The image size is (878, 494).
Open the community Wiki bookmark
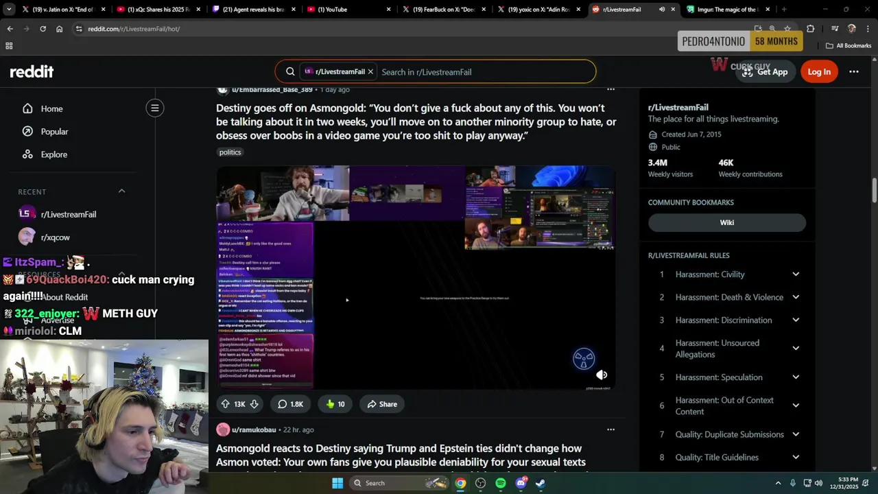(x=727, y=222)
